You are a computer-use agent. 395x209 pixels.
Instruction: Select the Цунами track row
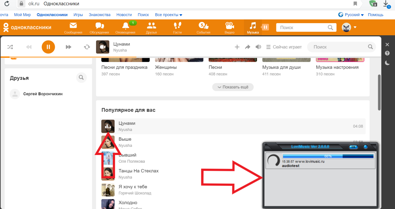[233, 126]
